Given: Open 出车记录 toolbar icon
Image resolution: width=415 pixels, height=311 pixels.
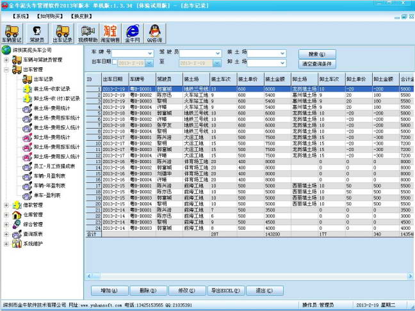Looking at the screenshot, I should point(63,33).
